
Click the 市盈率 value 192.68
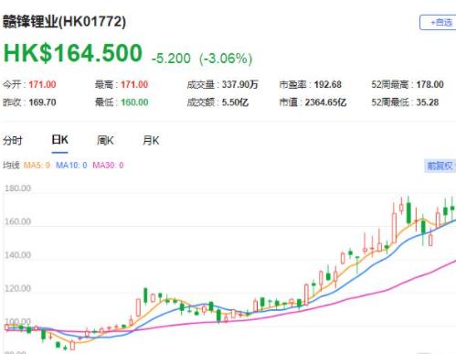coord(328,84)
